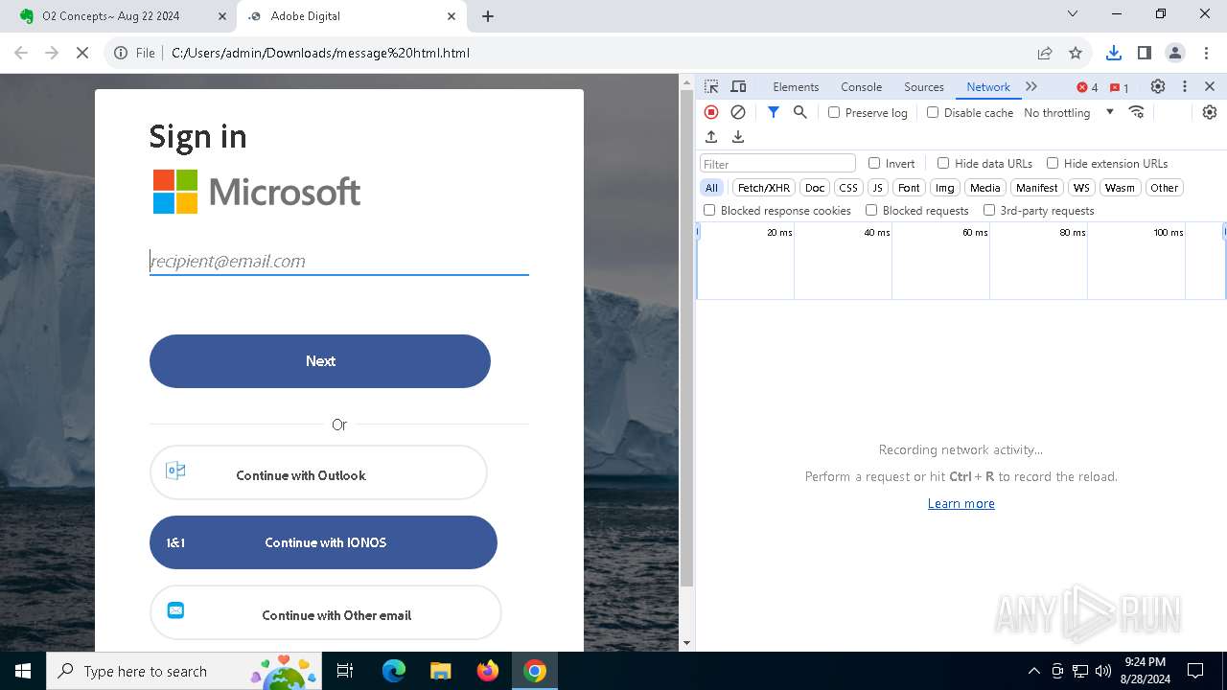Open DevTools customize three-dot menu
Screen dimensions: 1227x690
tap(1185, 86)
